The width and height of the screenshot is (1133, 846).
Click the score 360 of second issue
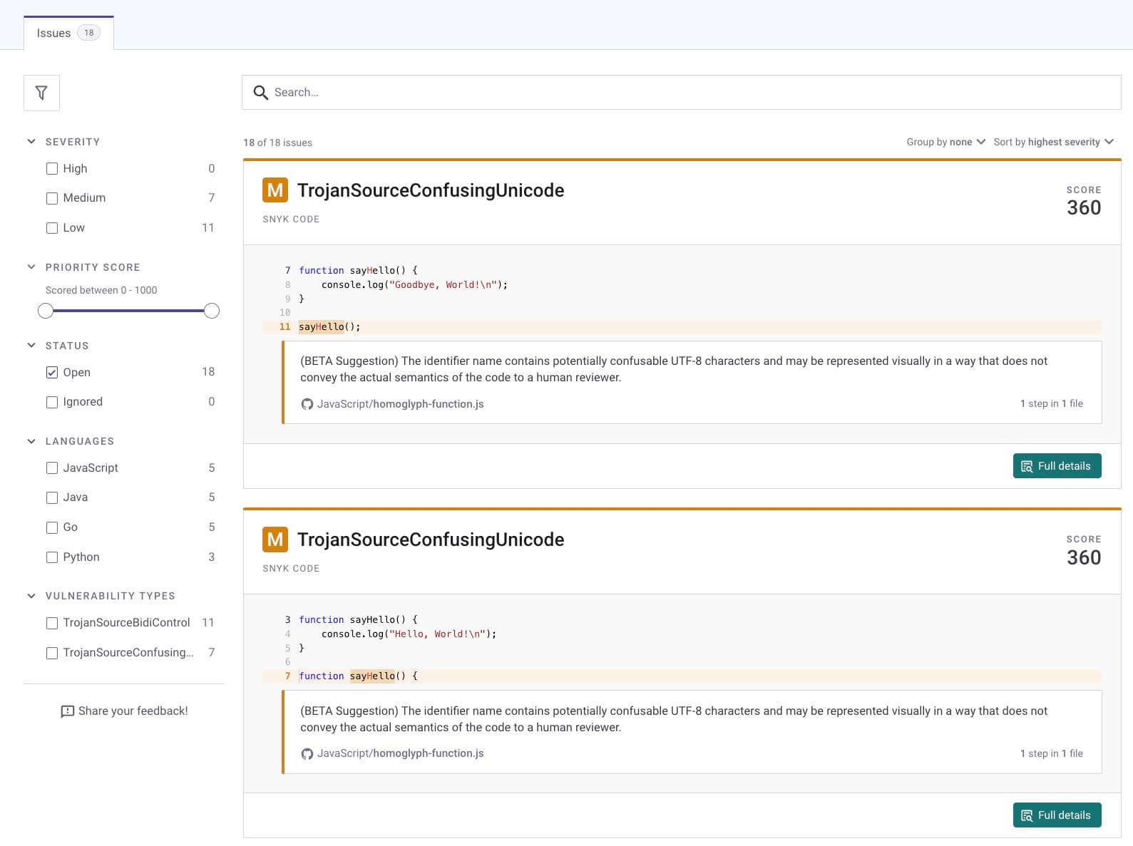1084,557
